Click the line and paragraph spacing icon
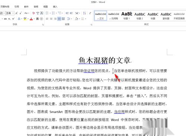186x136 pixels. [68, 19]
